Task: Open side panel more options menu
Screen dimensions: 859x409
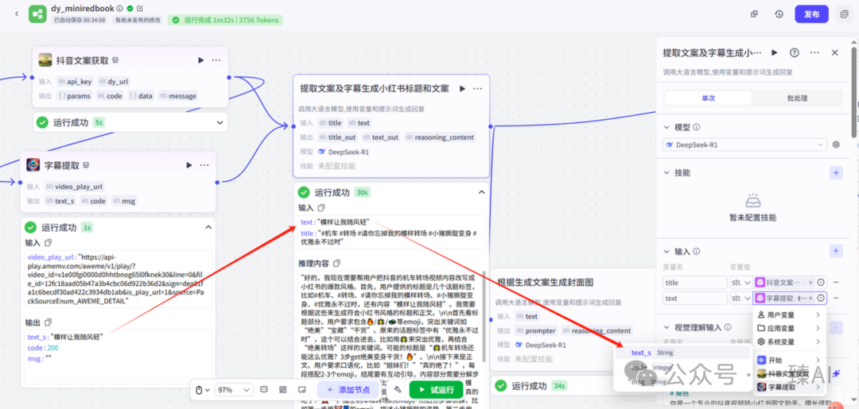Action: point(814,52)
